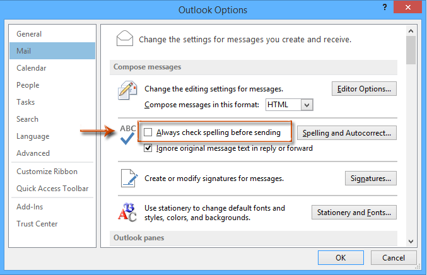Switch to the Advanced options category

click(x=52, y=153)
